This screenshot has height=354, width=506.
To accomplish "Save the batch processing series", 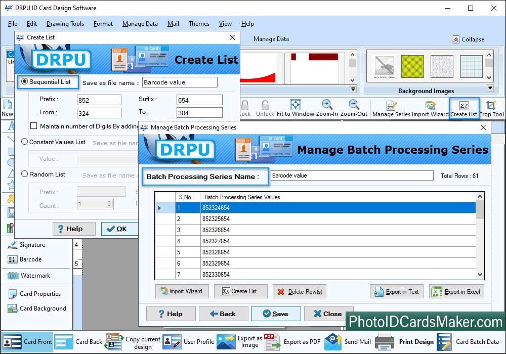I will point(276,314).
